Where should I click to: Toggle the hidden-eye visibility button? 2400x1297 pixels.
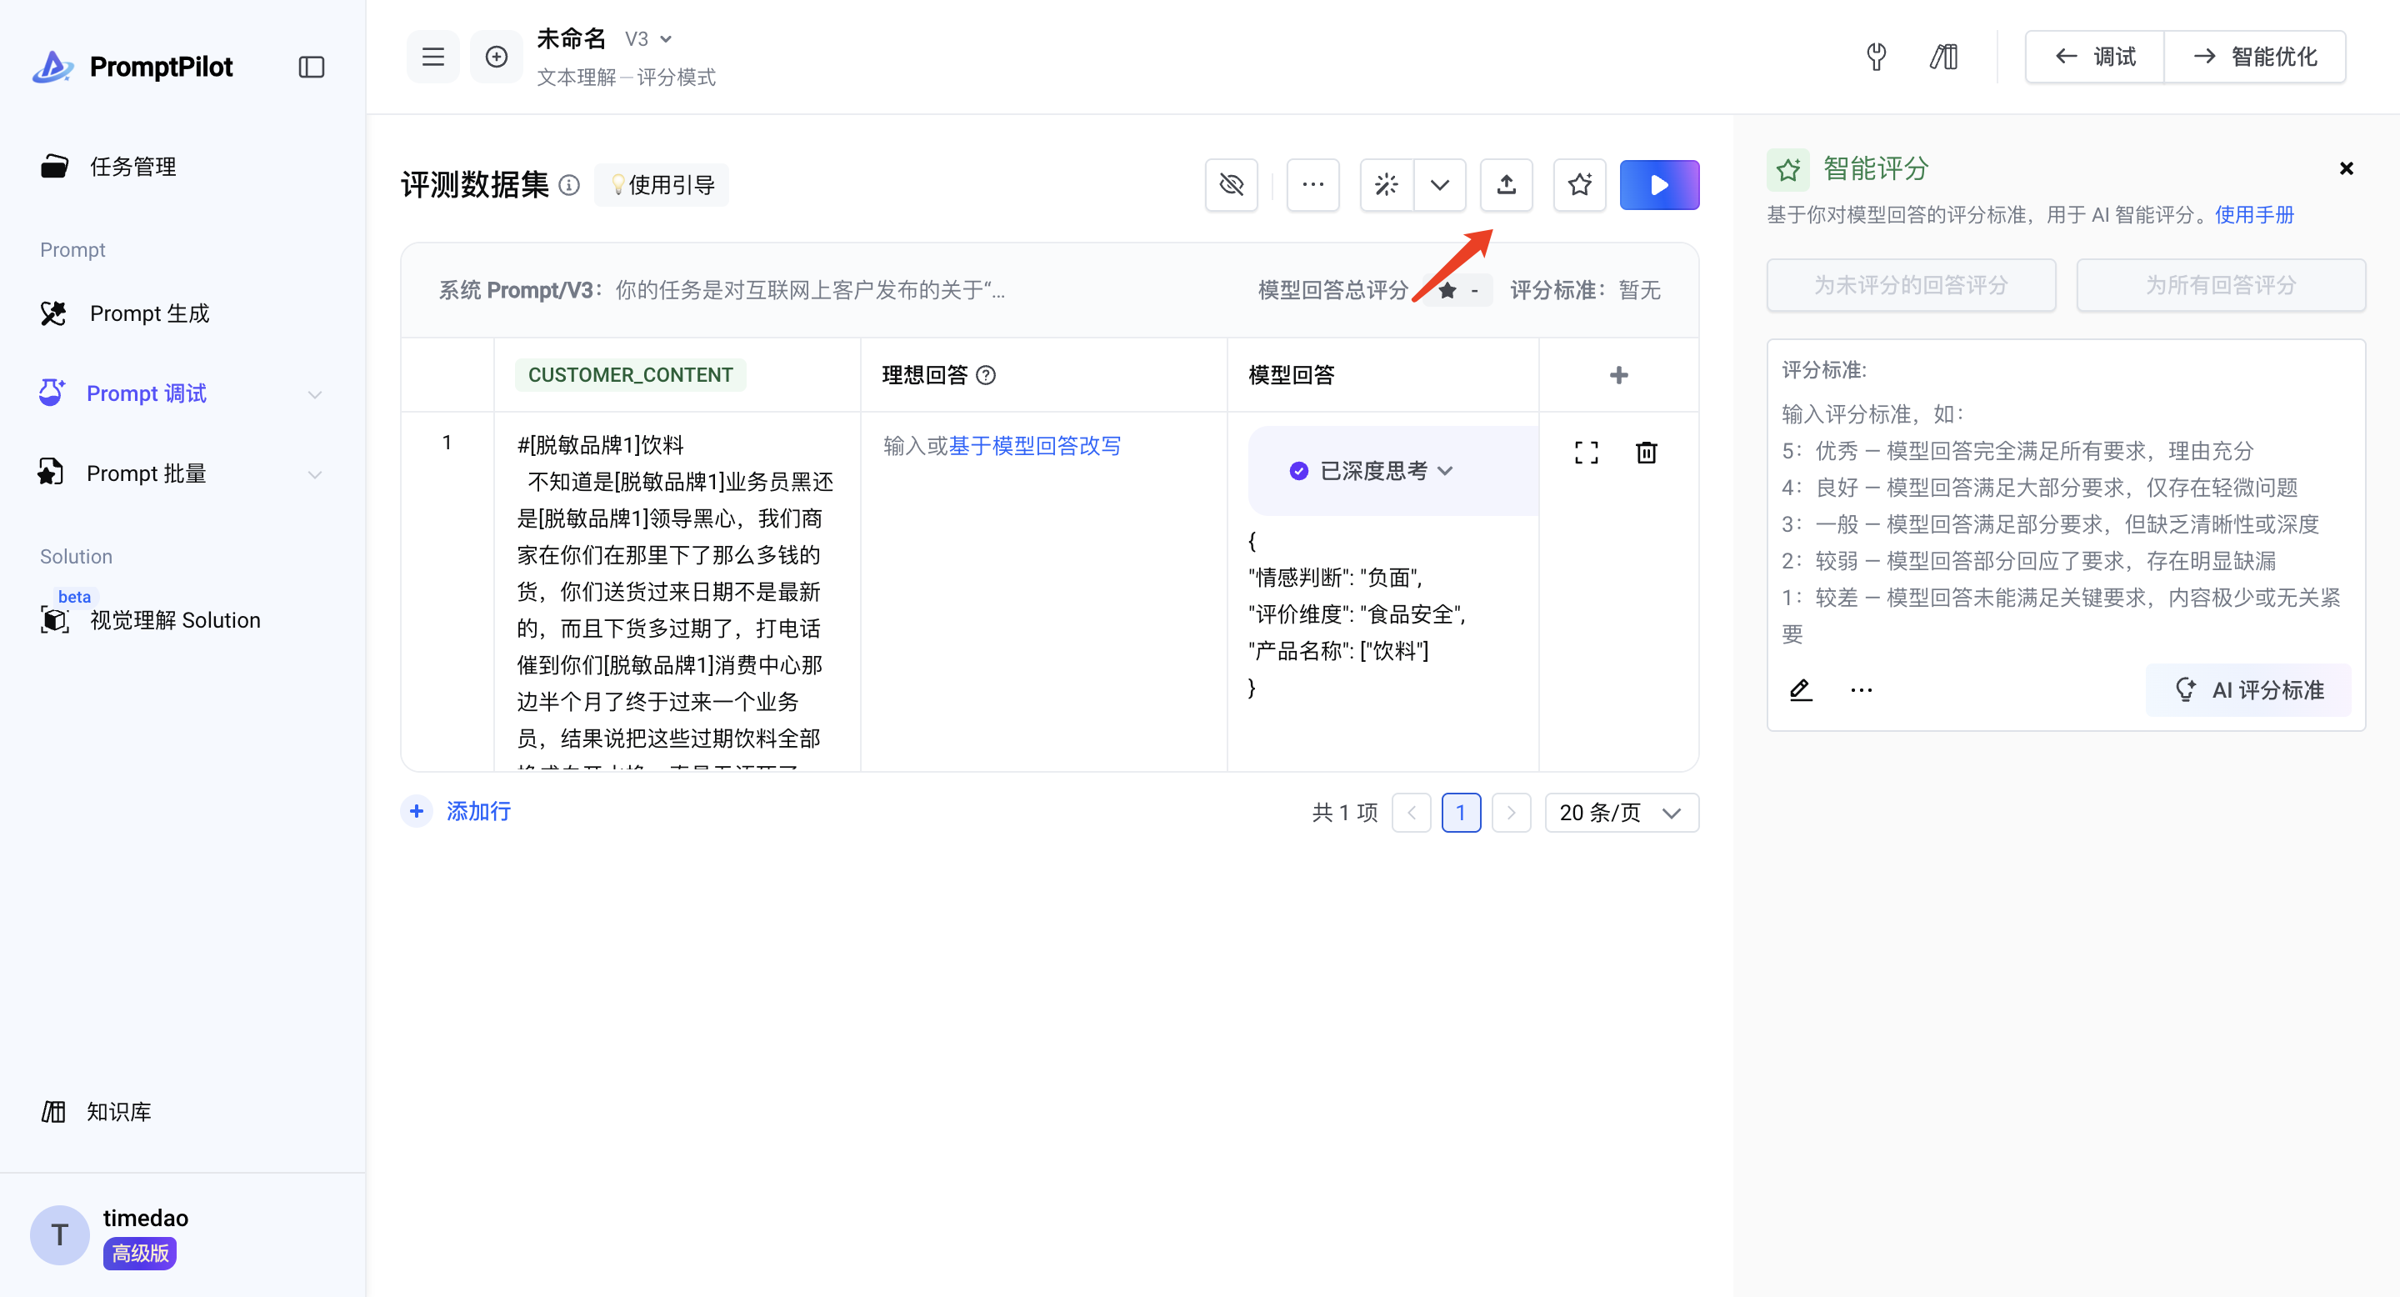coord(1231,184)
